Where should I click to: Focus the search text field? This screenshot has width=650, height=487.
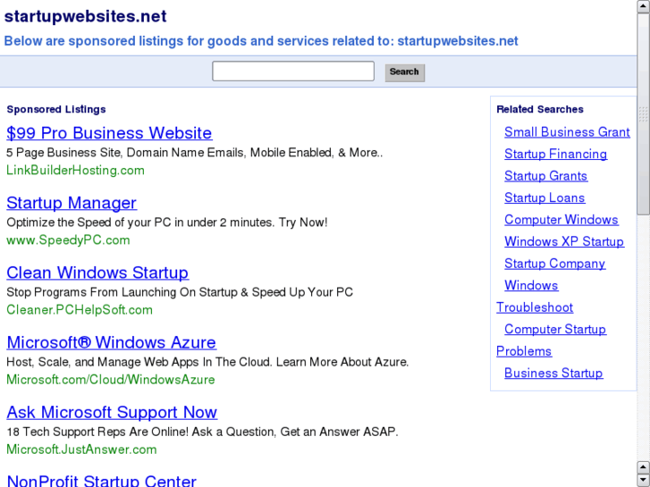tap(293, 71)
